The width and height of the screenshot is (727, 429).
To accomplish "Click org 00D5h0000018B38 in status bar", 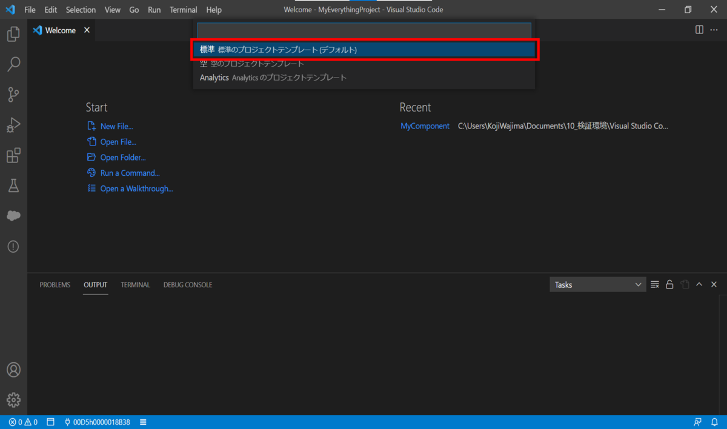I will point(97,422).
